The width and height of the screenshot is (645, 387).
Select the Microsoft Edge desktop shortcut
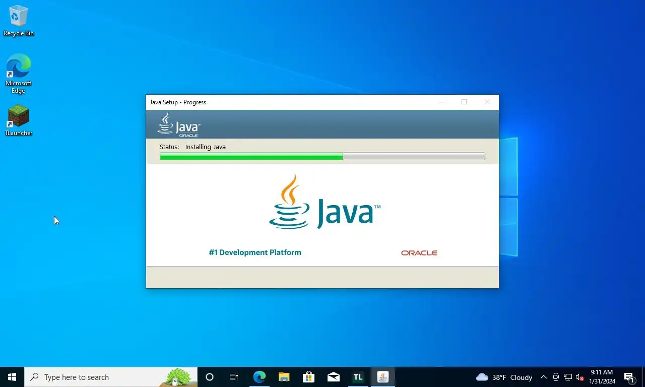19,74
